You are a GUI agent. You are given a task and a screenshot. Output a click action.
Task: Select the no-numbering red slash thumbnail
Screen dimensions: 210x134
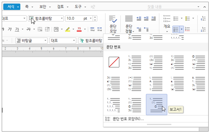pos(114,62)
